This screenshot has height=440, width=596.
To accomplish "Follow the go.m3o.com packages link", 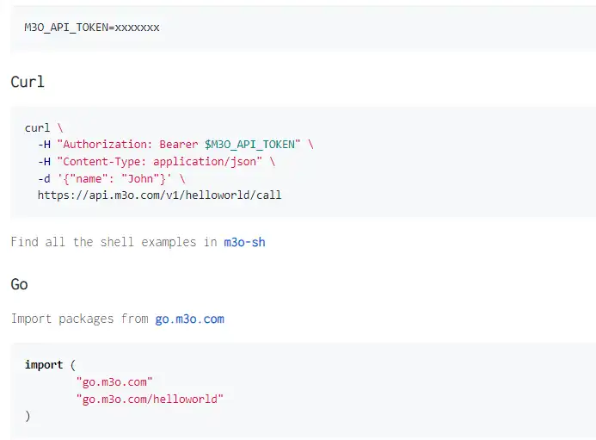I will click(x=189, y=319).
